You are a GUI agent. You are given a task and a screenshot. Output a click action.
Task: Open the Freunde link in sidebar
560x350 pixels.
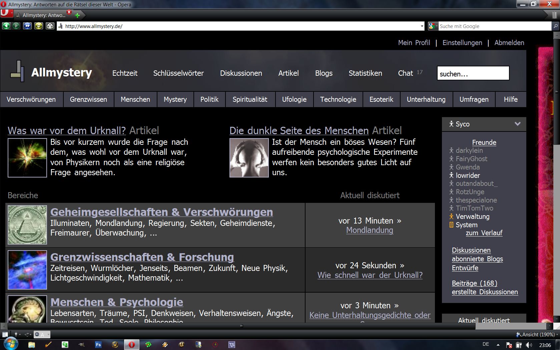coord(484,142)
